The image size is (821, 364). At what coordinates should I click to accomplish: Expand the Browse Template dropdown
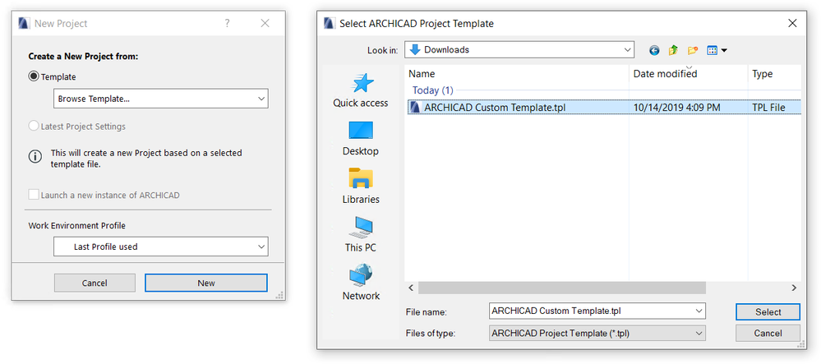click(x=160, y=99)
